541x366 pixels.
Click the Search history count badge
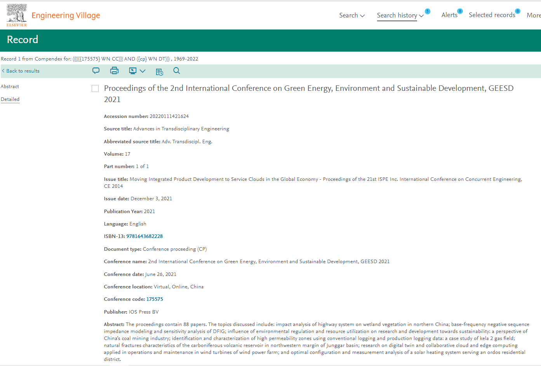pos(428,11)
